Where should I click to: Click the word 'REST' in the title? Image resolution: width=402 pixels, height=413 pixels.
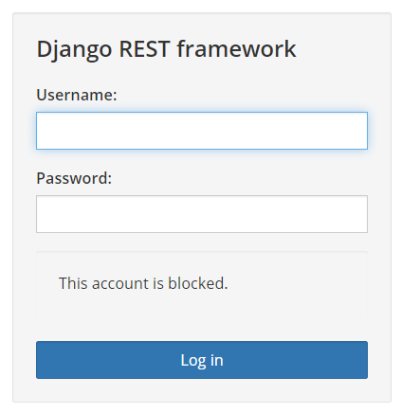(x=144, y=49)
